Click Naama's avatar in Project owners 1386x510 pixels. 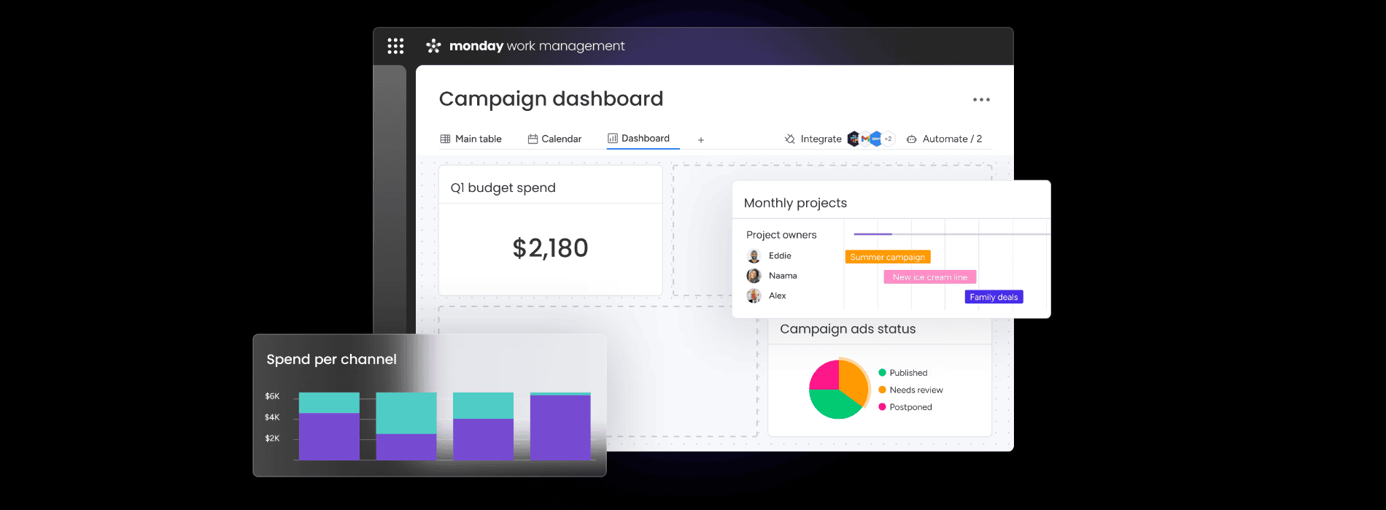click(754, 276)
